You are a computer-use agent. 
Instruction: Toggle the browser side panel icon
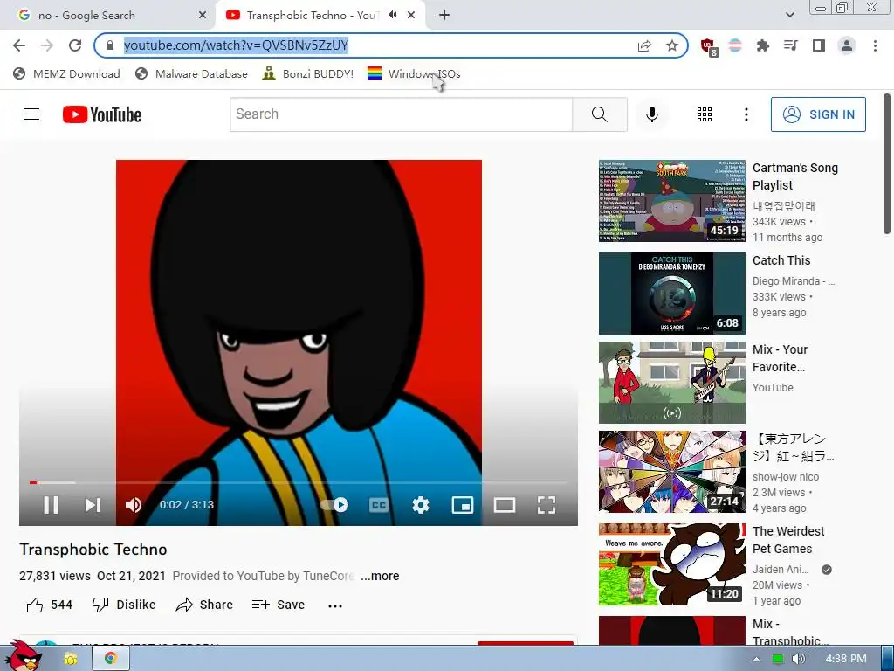tap(819, 45)
